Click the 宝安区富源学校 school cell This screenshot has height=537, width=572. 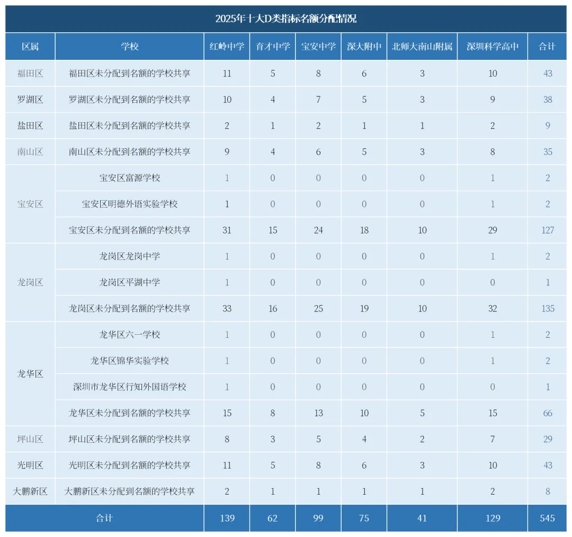click(x=130, y=177)
